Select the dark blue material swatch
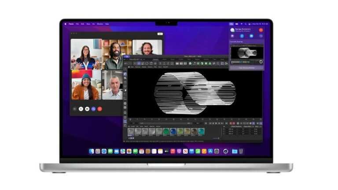Screen dimensions: 338x190 173,132
